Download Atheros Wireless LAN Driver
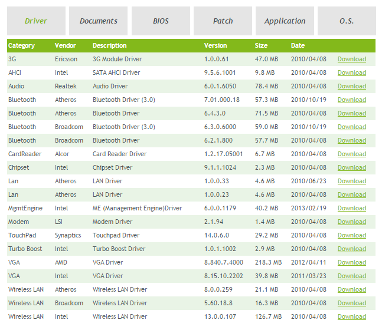This screenshot has width=382, height=330. [352, 289]
